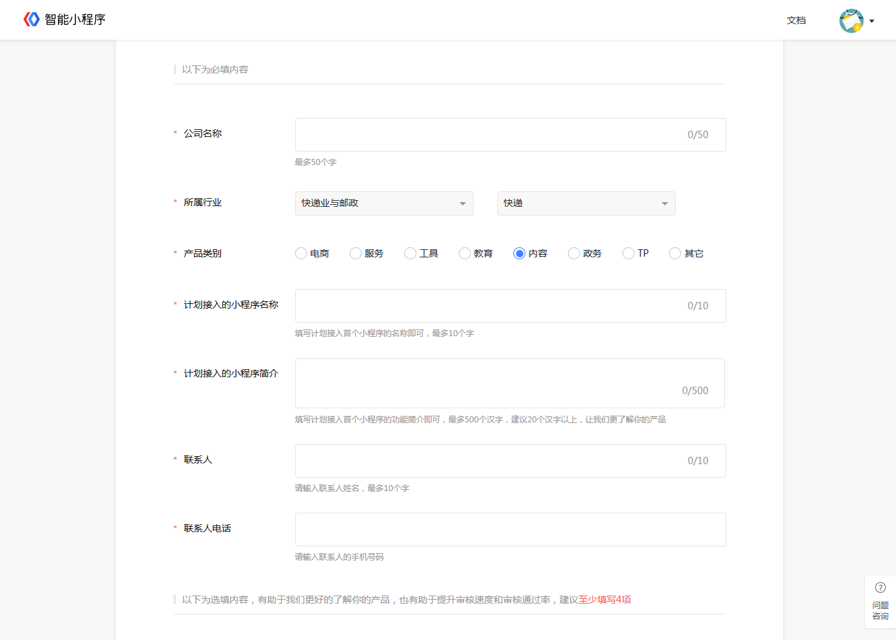Image resolution: width=896 pixels, height=640 pixels.
Task: Select the 教育 radio option
Action: point(465,253)
